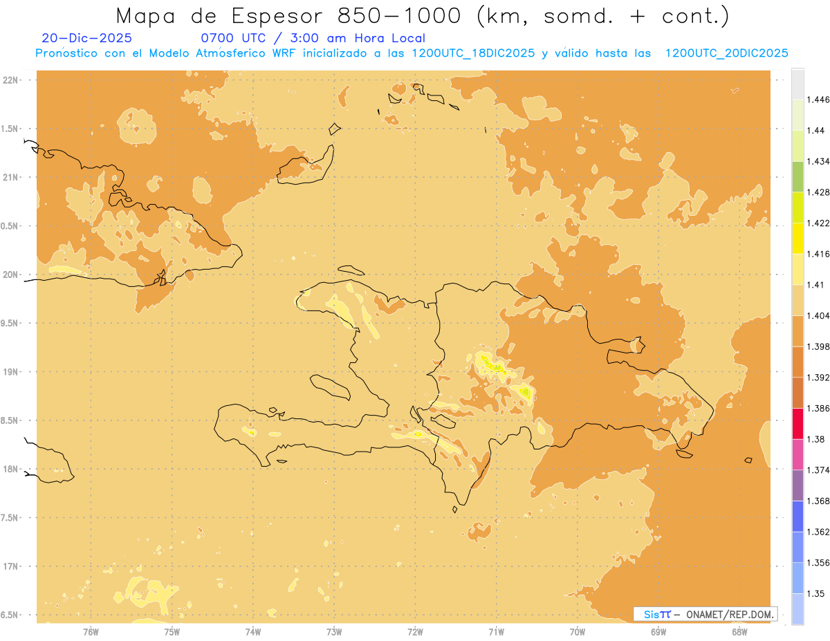Image resolution: width=830 pixels, height=641 pixels.
Task: Click the colorbar value 1.35
Action: (x=816, y=593)
